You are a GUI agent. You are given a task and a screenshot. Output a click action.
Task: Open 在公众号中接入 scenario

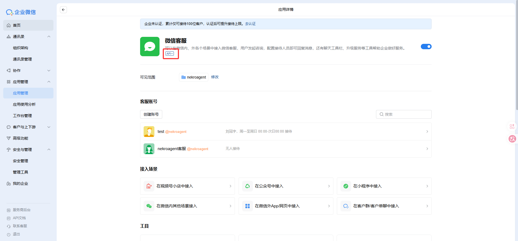pos(286,186)
